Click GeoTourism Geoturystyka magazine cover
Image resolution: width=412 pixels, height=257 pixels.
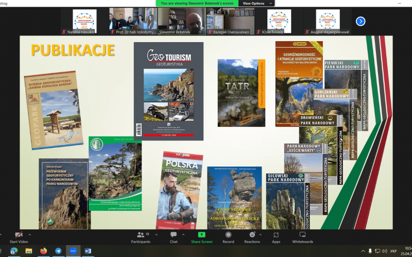click(168, 91)
